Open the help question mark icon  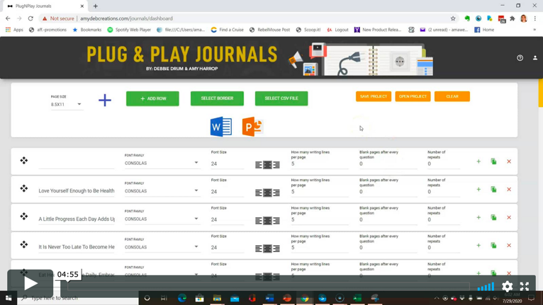tap(520, 58)
